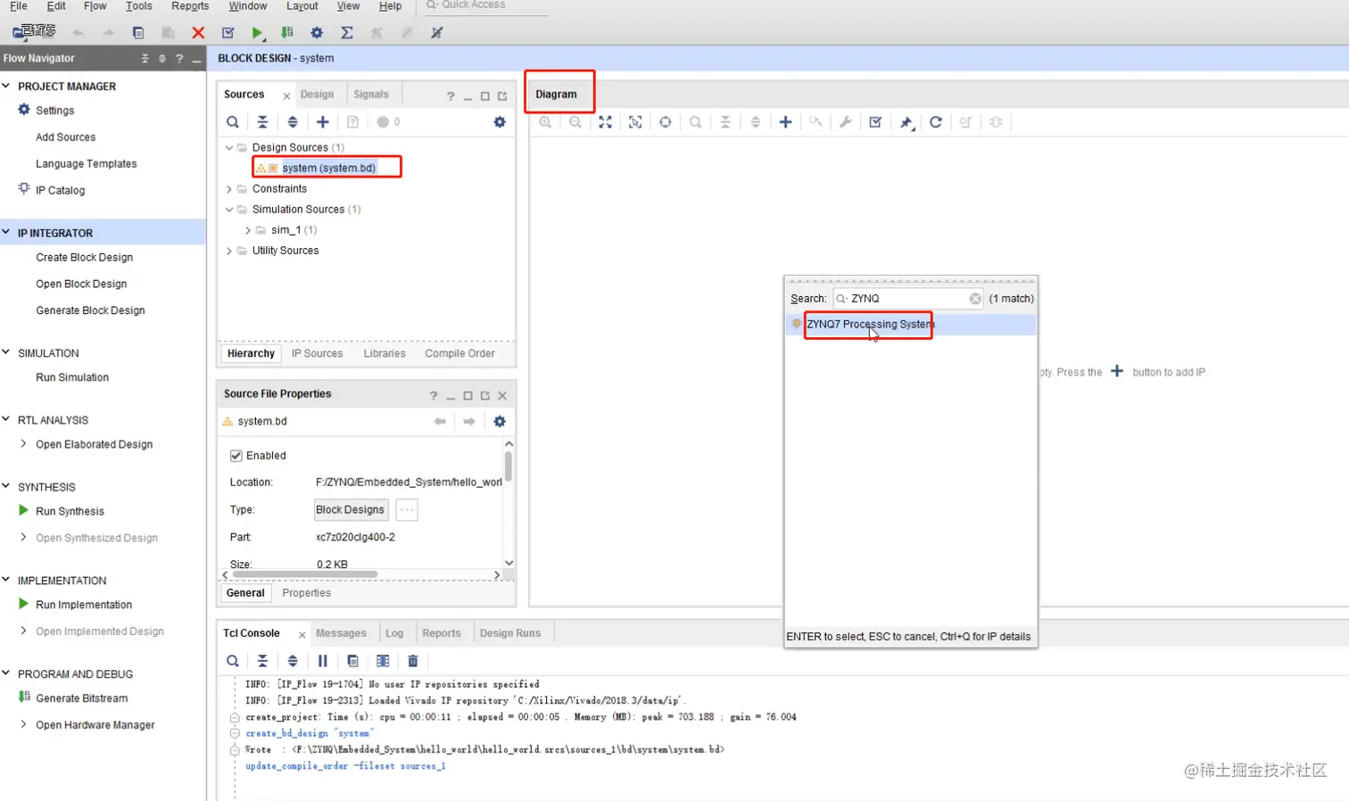The width and height of the screenshot is (1349, 801).
Task: Open Source File Properties gear settings
Action: 500,421
